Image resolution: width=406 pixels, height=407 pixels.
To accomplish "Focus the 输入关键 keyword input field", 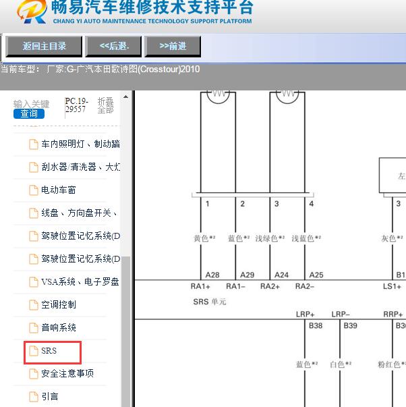I will coord(31,104).
